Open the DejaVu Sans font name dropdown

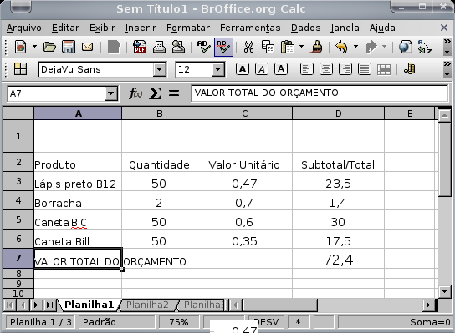[x=159, y=69]
